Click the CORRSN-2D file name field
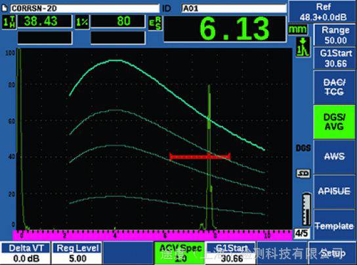This screenshot has width=357, height=265. tap(85, 9)
